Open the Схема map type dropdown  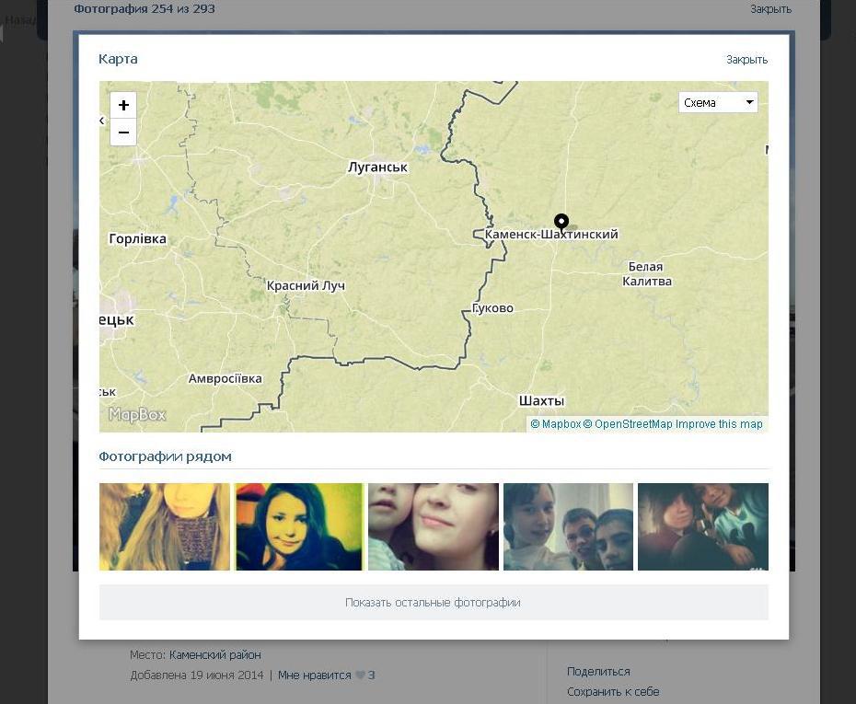click(718, 102)
